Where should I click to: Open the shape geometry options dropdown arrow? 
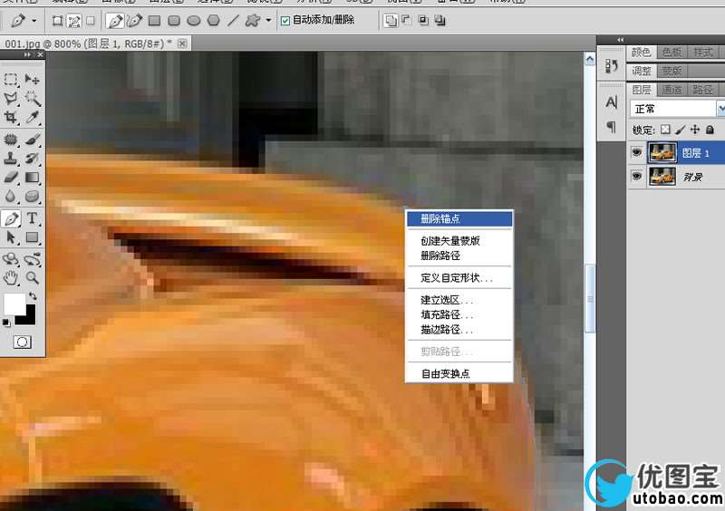[268, 20]
